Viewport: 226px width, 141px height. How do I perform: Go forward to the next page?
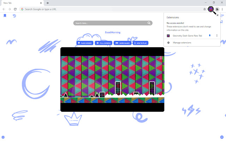coord(10,9)
